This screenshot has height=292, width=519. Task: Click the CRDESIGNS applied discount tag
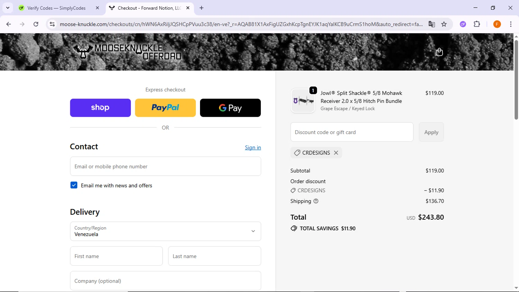(316, 153)
